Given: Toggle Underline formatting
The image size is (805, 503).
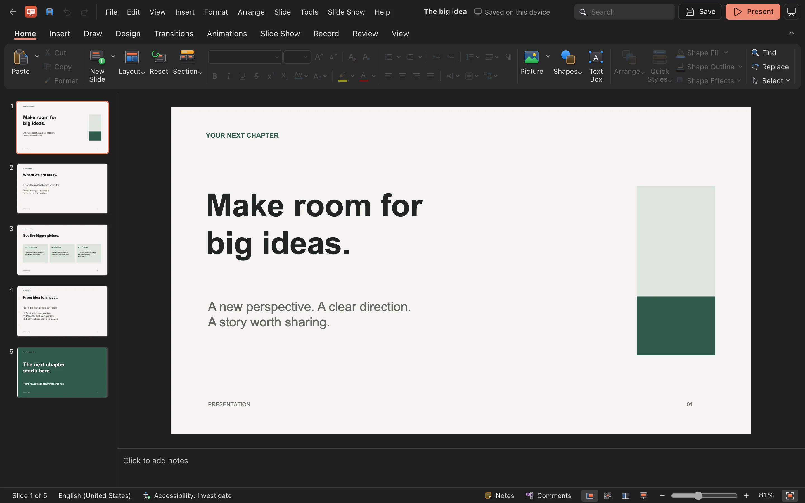Looking at the screenshot, I should coord(243,76).
